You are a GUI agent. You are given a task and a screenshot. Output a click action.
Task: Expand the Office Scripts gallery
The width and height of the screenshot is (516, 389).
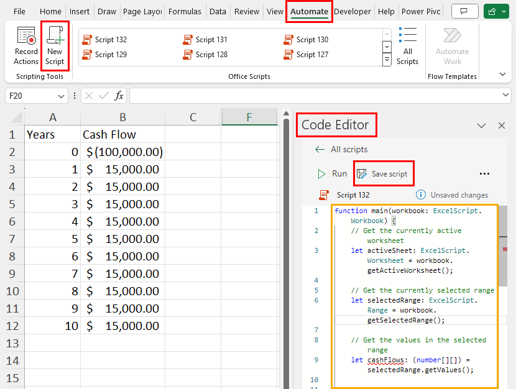click(x=387, y=60)
